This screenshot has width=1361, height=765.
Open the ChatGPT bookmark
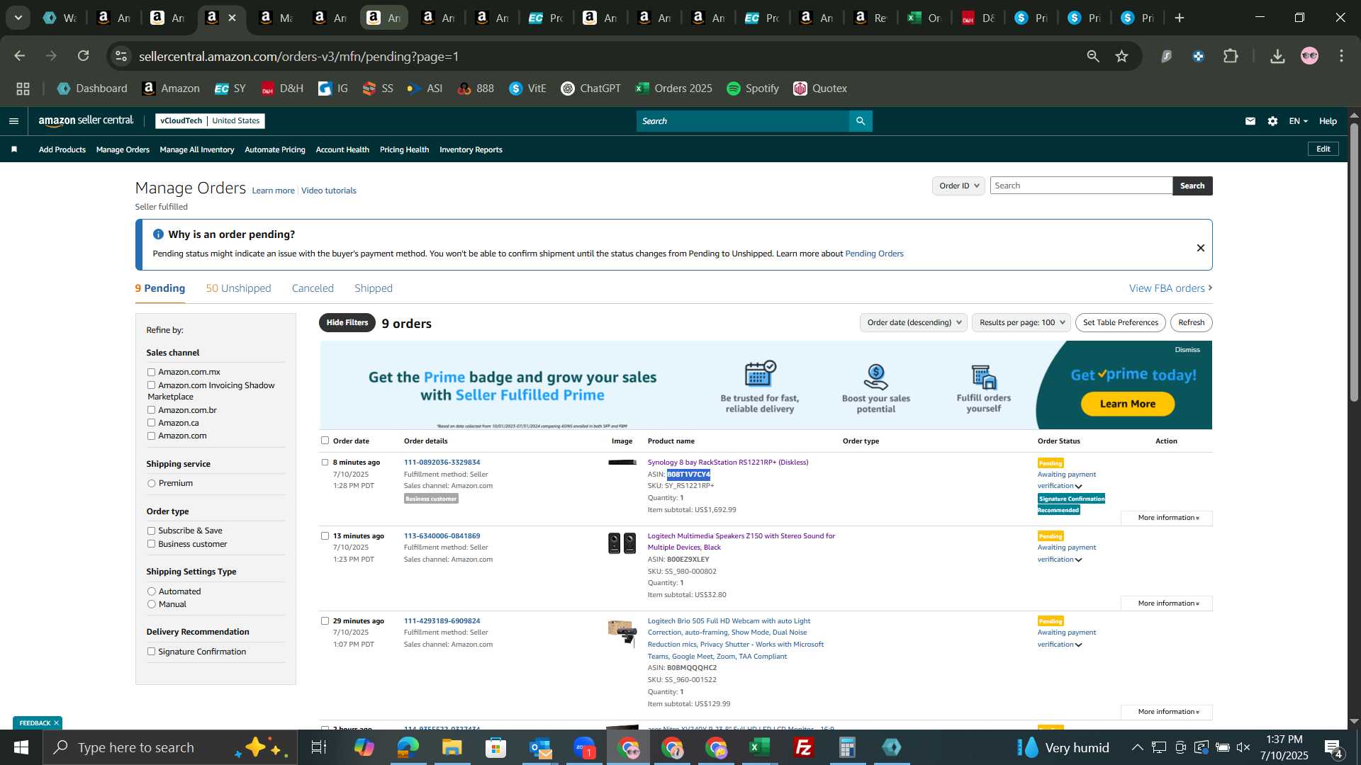[x=590, y=89]
